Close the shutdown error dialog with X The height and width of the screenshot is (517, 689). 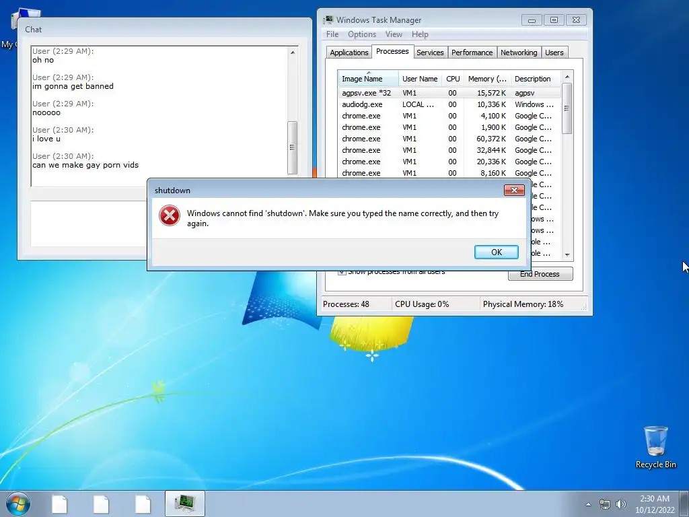[514, 190]
